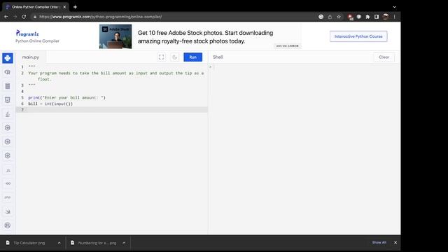The image size is (448, 252).
Task: Click the Programiz logo
Action: [27, 34]
